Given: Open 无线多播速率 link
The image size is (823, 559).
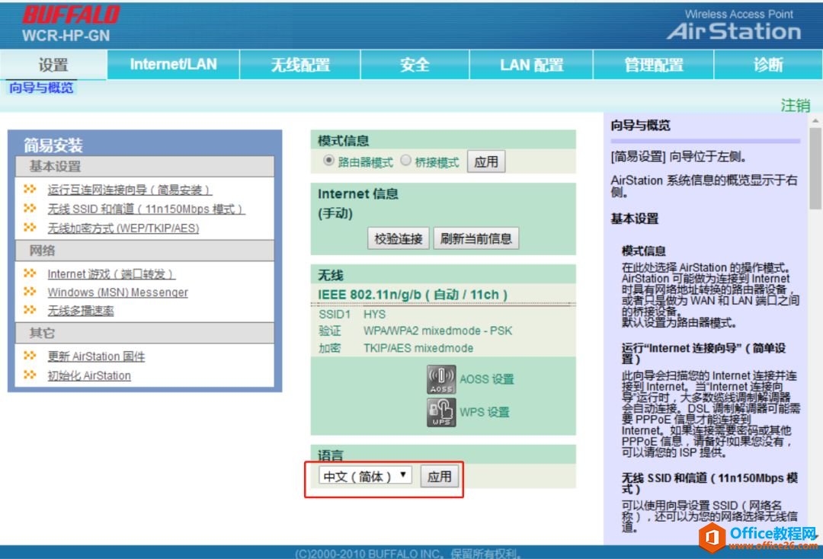Looking at the screenshot, I should (x=80, y=311).
